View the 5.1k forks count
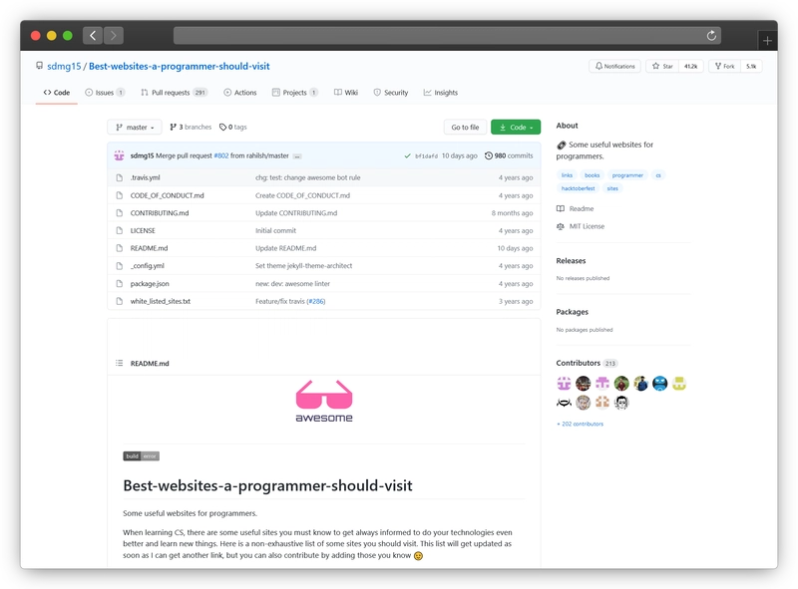Image resolution: width=798 pixels, height=589 pixels. coord(751,66)
